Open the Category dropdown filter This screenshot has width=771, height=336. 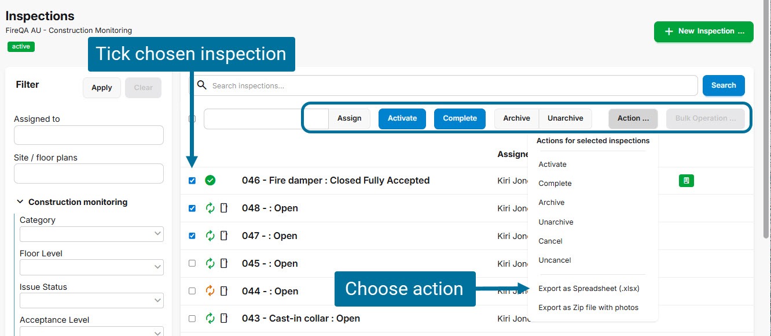pos(91,234)
